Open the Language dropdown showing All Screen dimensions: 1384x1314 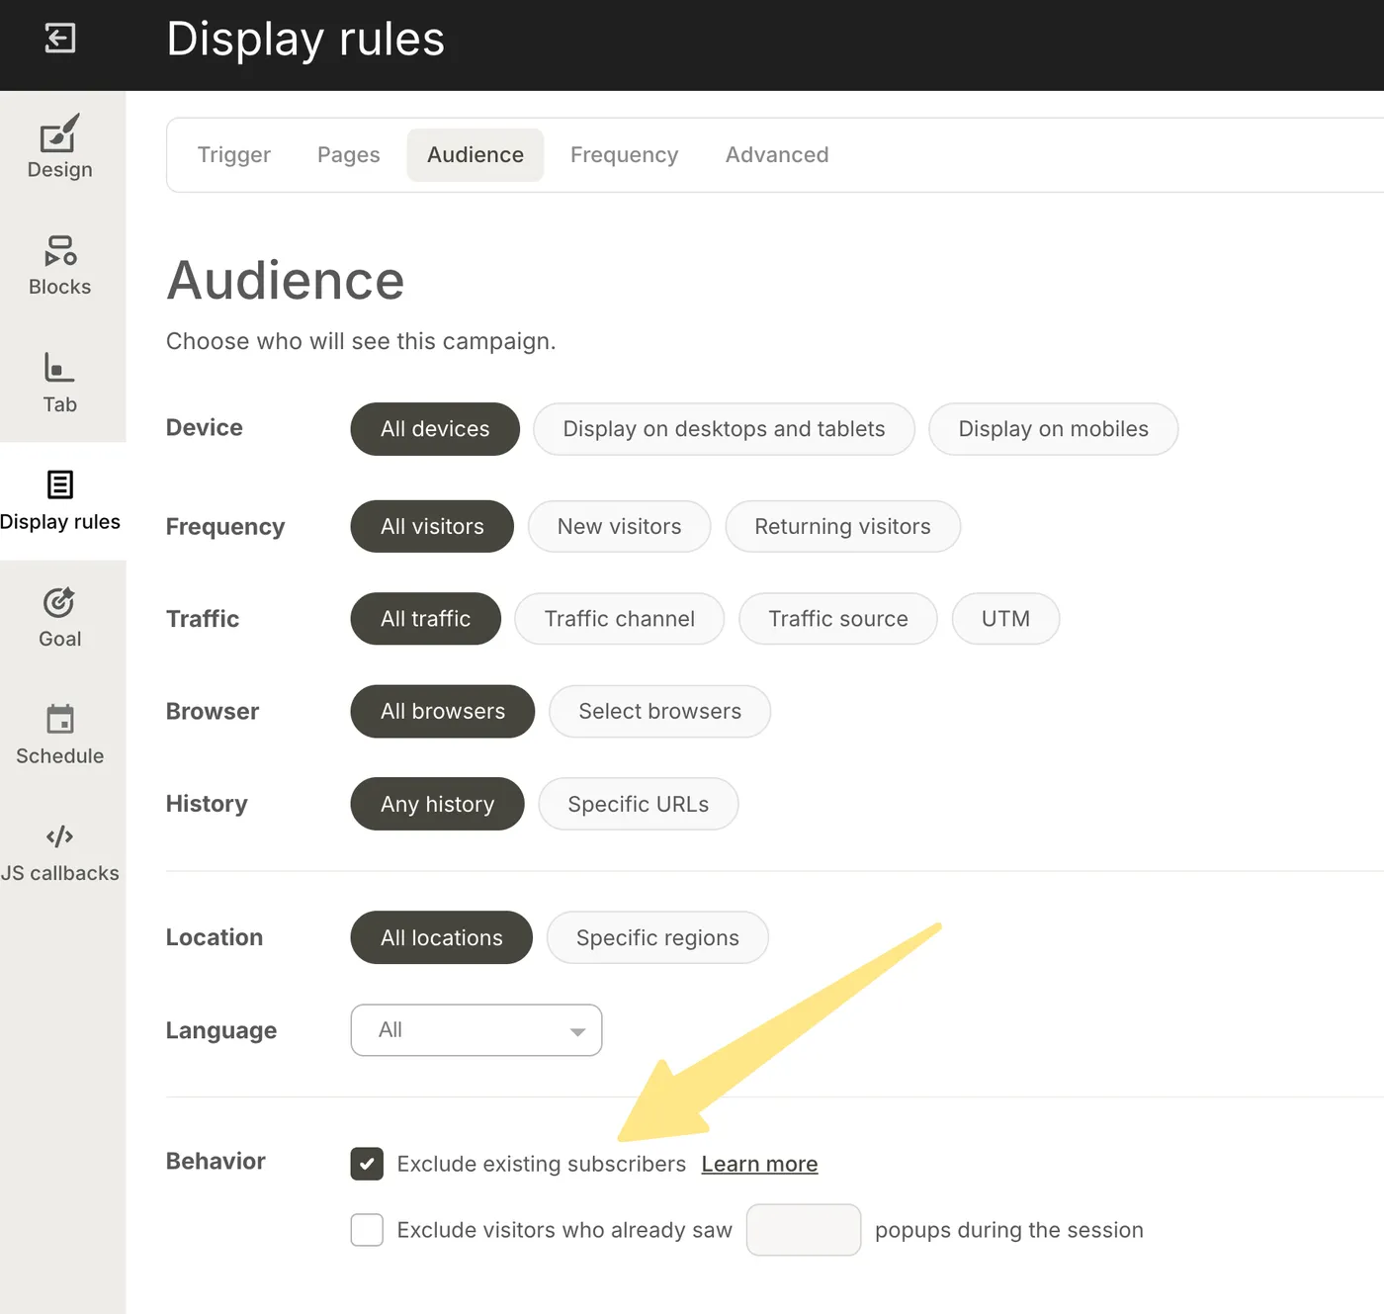tap(476, 1030)
